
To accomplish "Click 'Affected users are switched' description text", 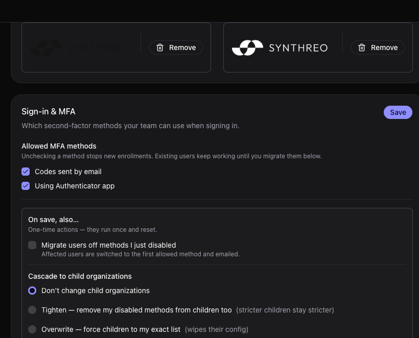I will 141,254.
